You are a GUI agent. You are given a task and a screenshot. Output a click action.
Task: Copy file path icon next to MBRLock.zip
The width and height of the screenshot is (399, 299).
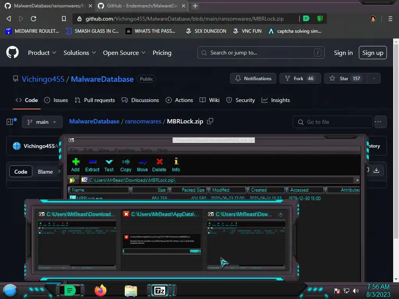pos(210,121)
